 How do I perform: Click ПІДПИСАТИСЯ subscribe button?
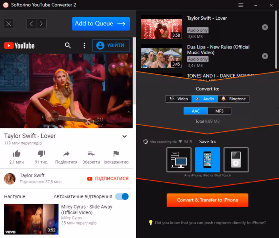point(108,178)
